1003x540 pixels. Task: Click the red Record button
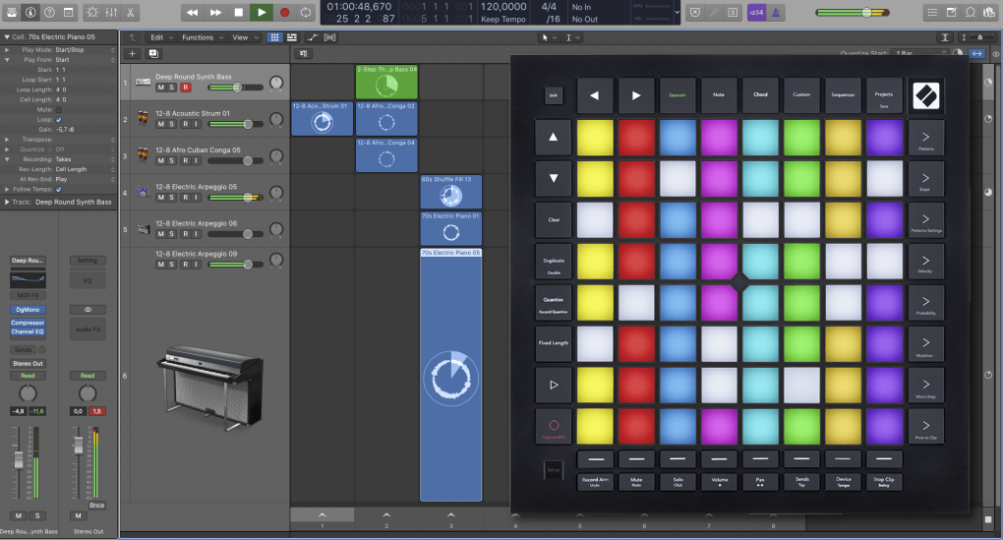click(284, 12)
